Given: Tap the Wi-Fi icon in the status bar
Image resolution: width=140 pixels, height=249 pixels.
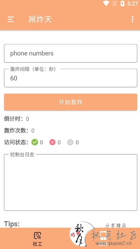Looking at the screenshot, I should coord(106,3).
